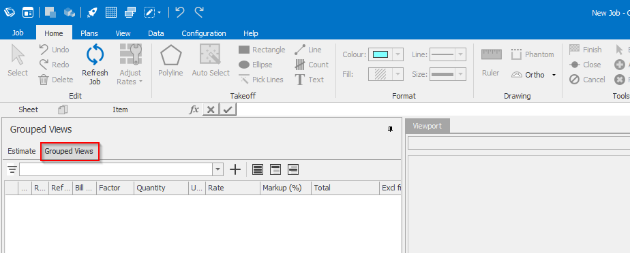Expand the Line style dropdown
This screenshot has width=630, height=253.
pos(461,54)
